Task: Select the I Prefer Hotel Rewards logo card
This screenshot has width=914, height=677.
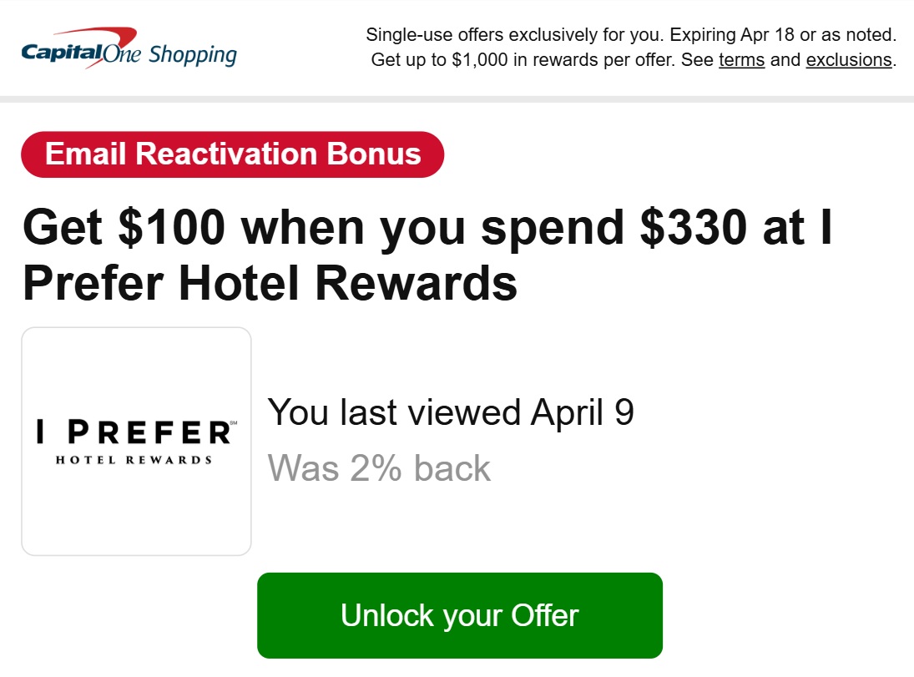Action: click(x=136, y=441)
